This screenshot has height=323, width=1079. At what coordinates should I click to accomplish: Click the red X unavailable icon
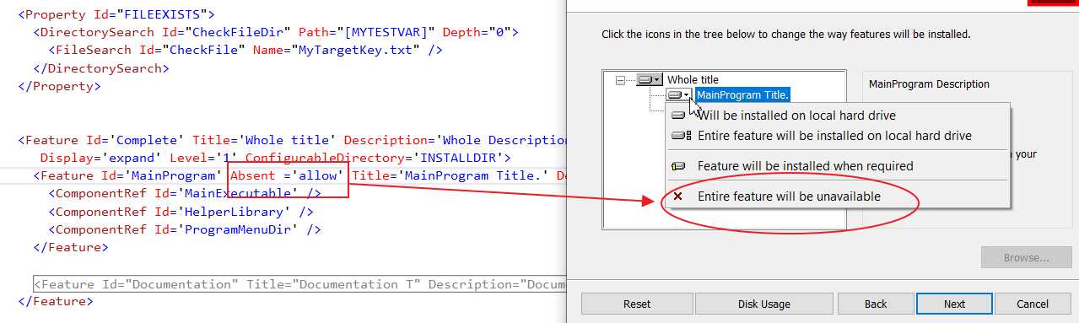coord(678,196)
